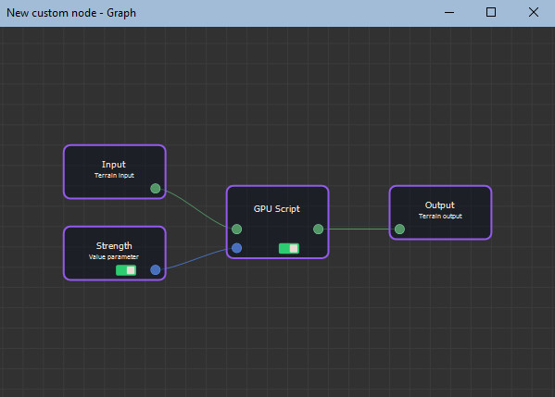Select the Strength value parameter node
This screenshot has height=397, width=555.
pyautogui.click(x=115, y=254)
